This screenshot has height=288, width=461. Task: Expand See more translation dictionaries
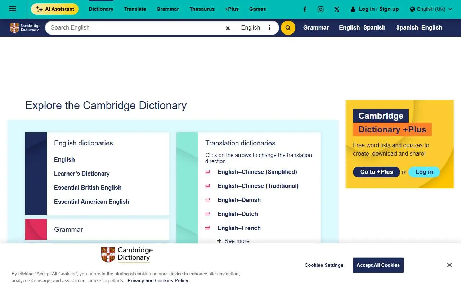point(233,241)
